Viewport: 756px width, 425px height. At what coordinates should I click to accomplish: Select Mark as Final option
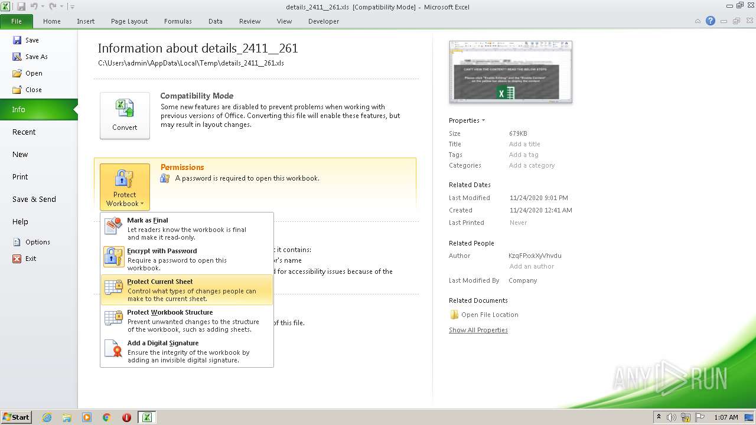(187, 228)
